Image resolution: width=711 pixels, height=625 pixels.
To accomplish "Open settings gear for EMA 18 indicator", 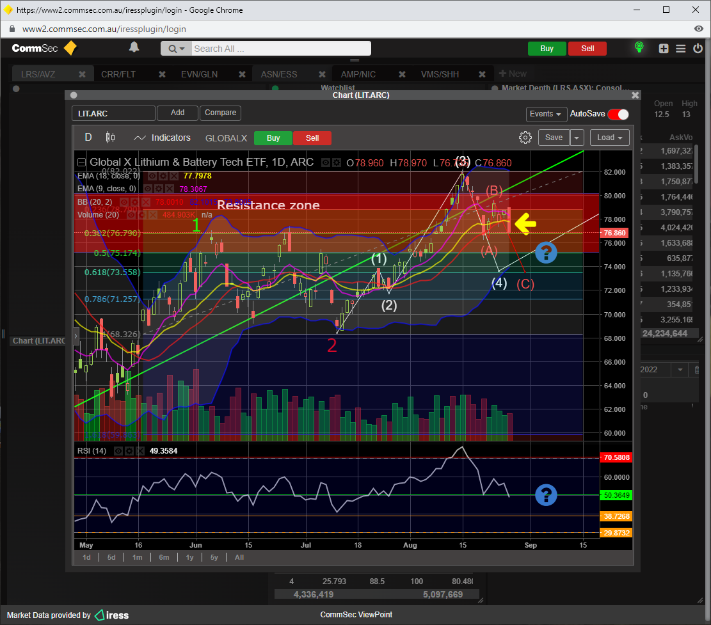I will (163, 176).
